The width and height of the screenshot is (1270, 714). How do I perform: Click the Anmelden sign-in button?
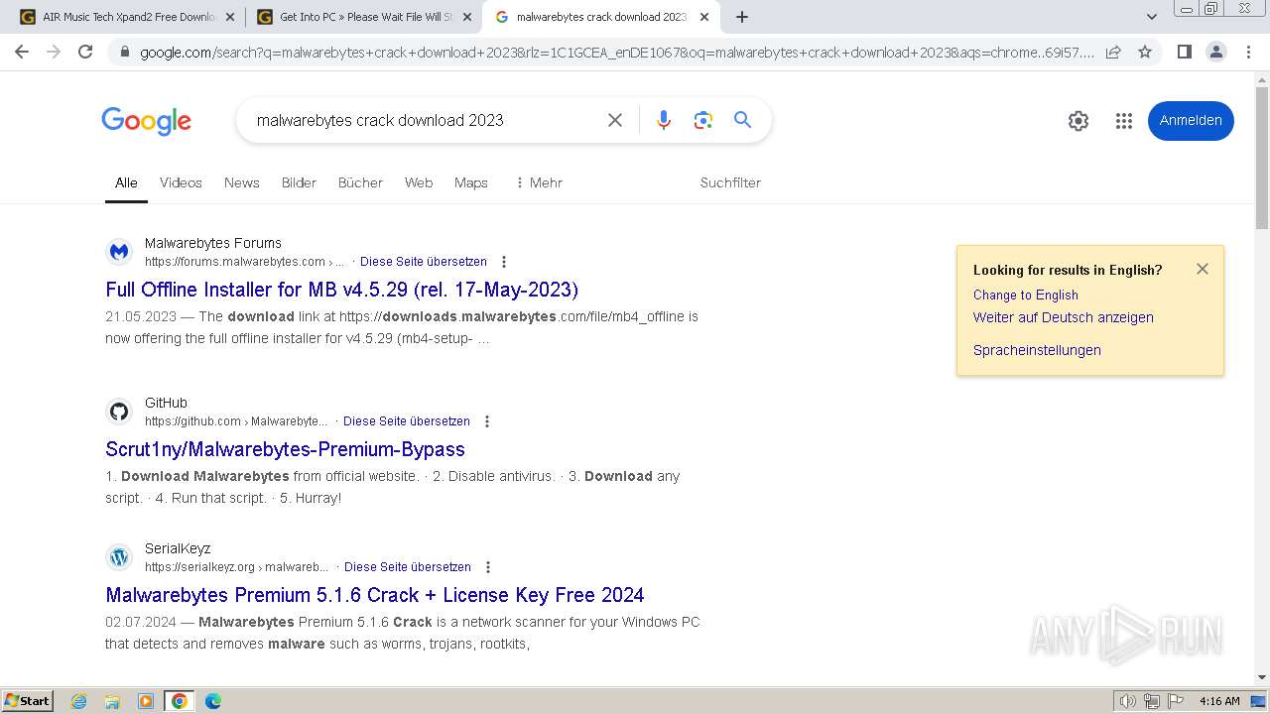point(1191,121)
